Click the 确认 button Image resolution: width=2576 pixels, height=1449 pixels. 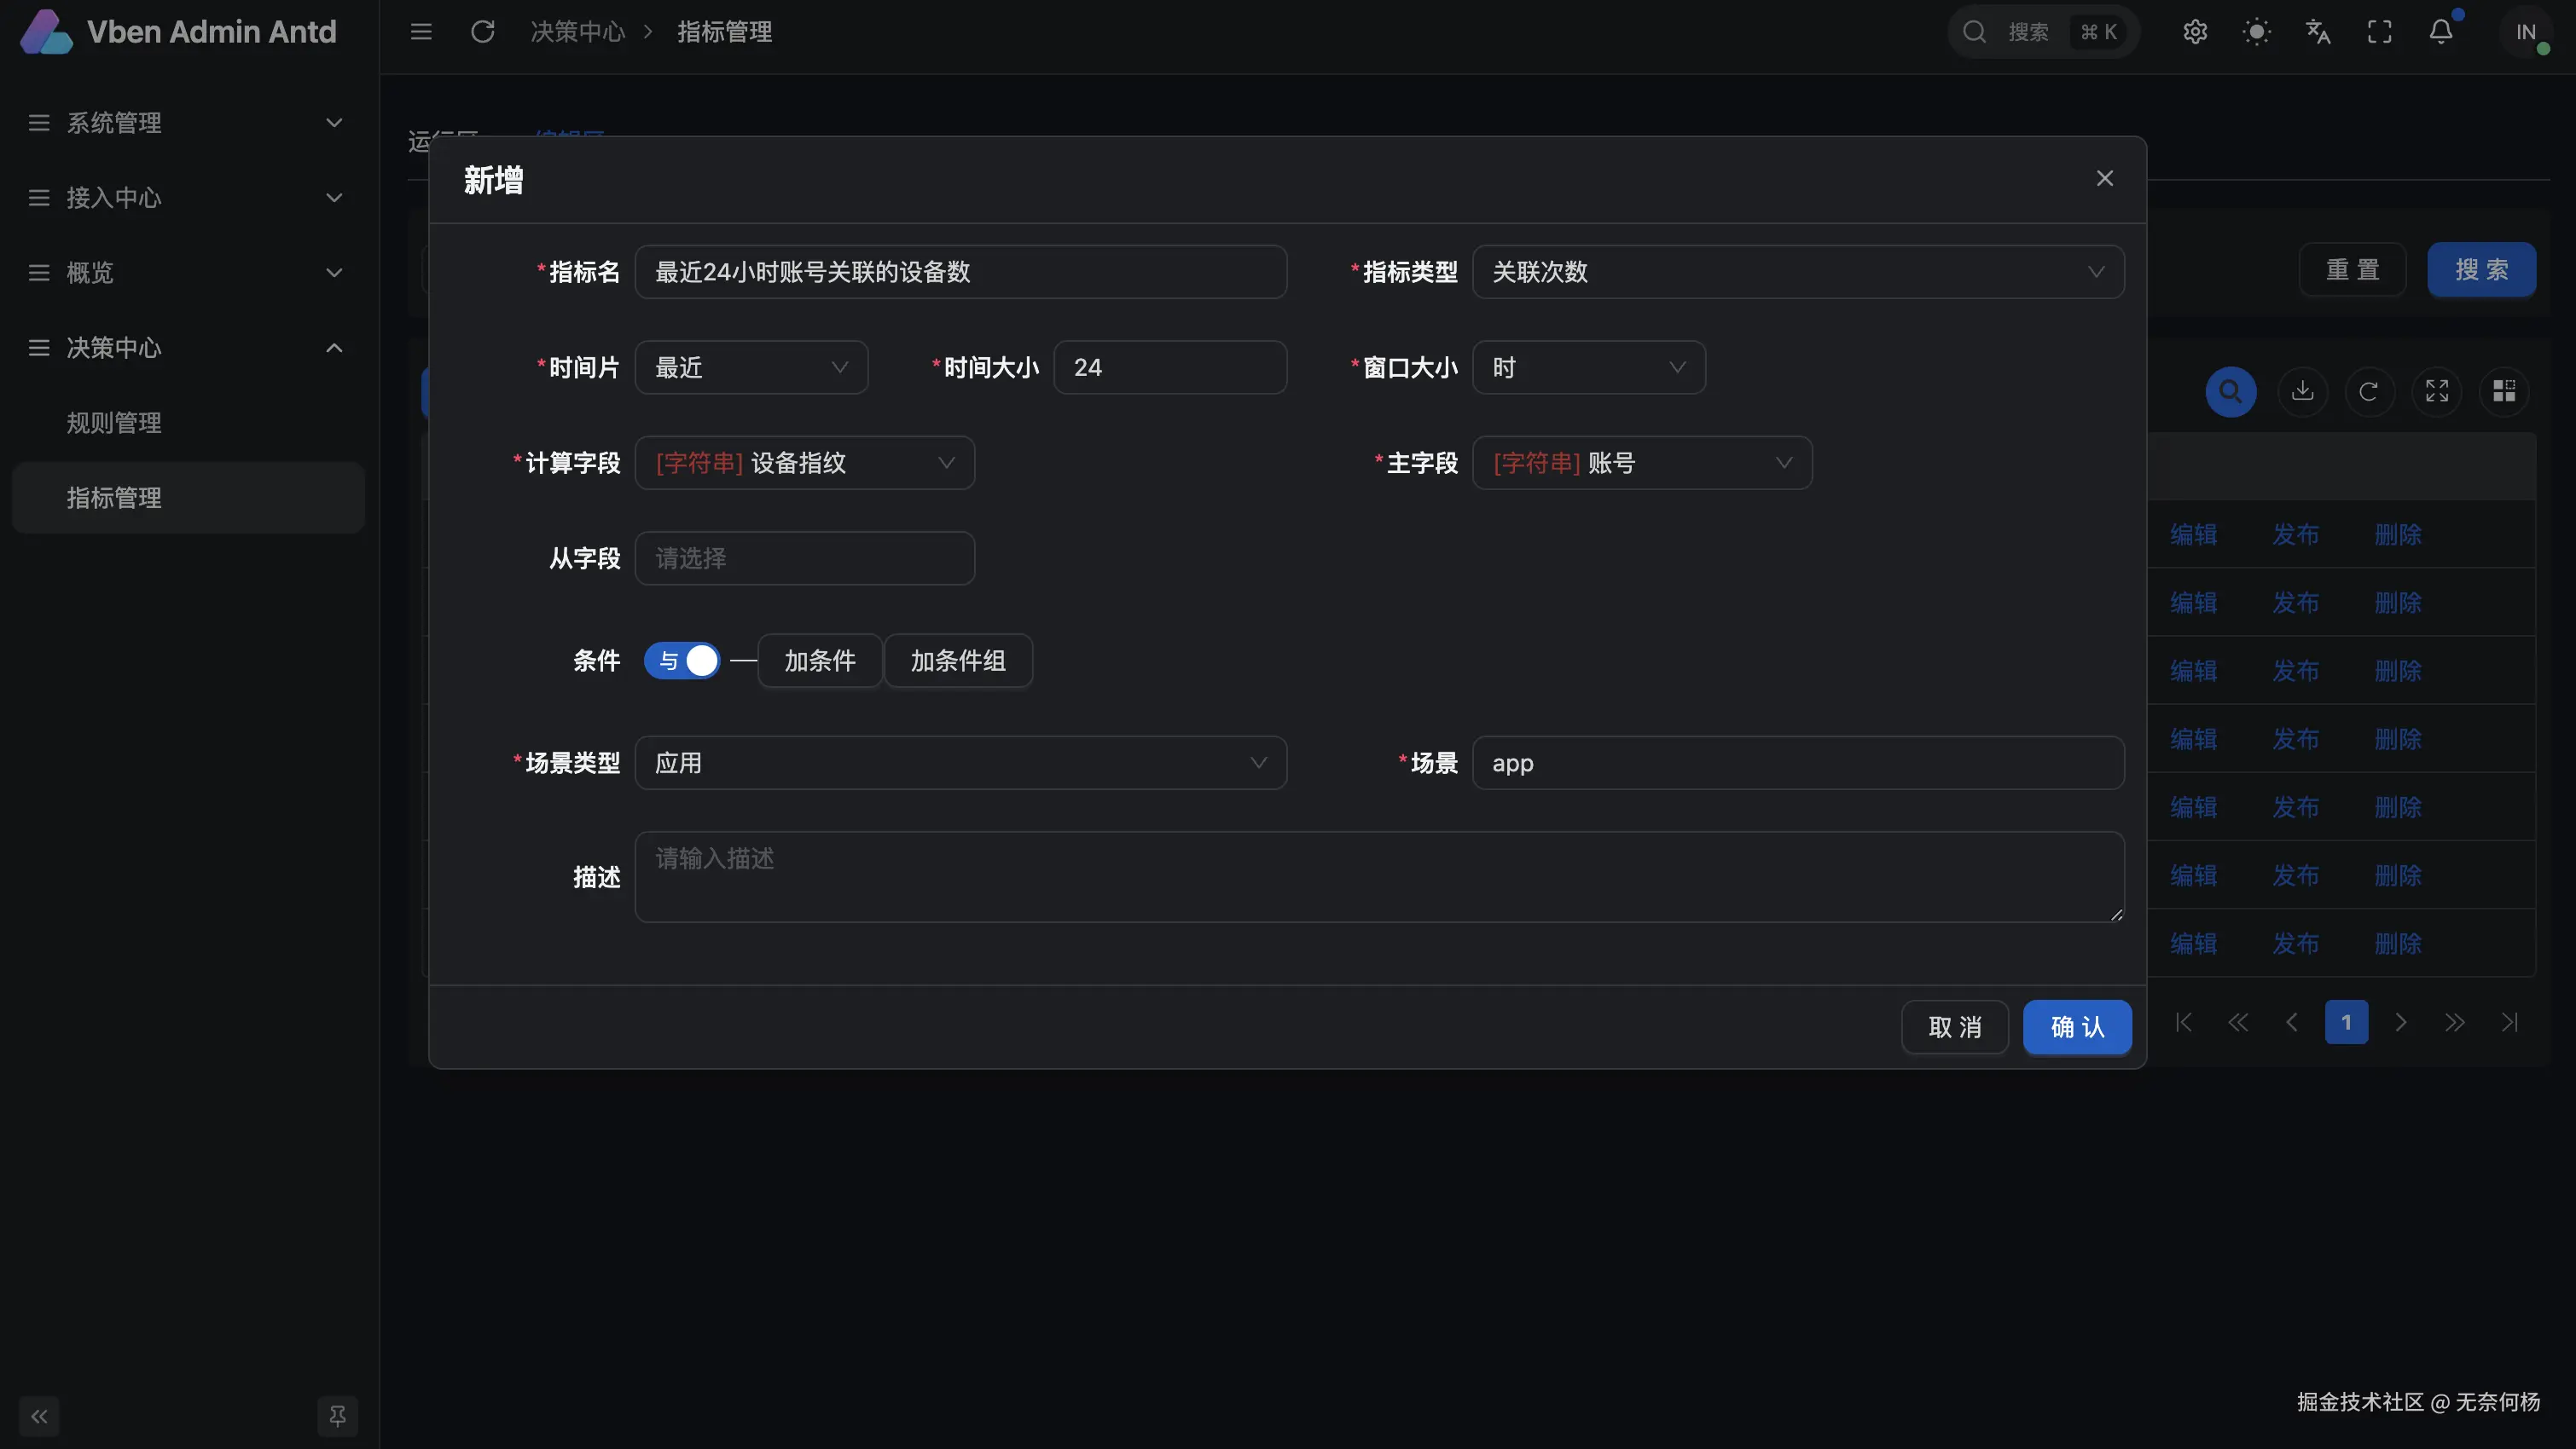point(2076,1027)
